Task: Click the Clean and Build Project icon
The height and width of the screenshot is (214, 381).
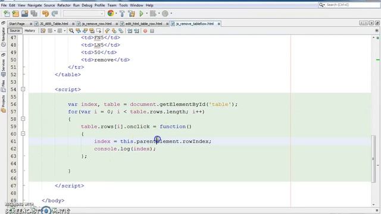Action: (x=132, y=14)
